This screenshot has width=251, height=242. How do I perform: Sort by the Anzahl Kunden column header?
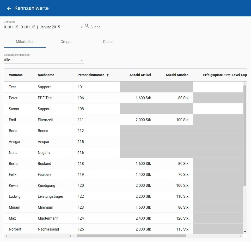pyautogui.click(x=177, y=75)
